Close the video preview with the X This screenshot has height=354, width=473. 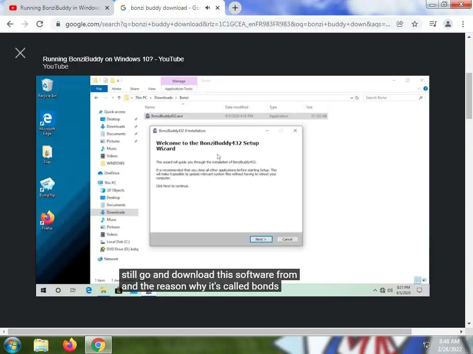point(20,53)
